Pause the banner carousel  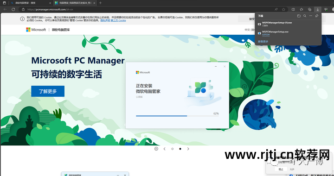(x=156, y=149)
